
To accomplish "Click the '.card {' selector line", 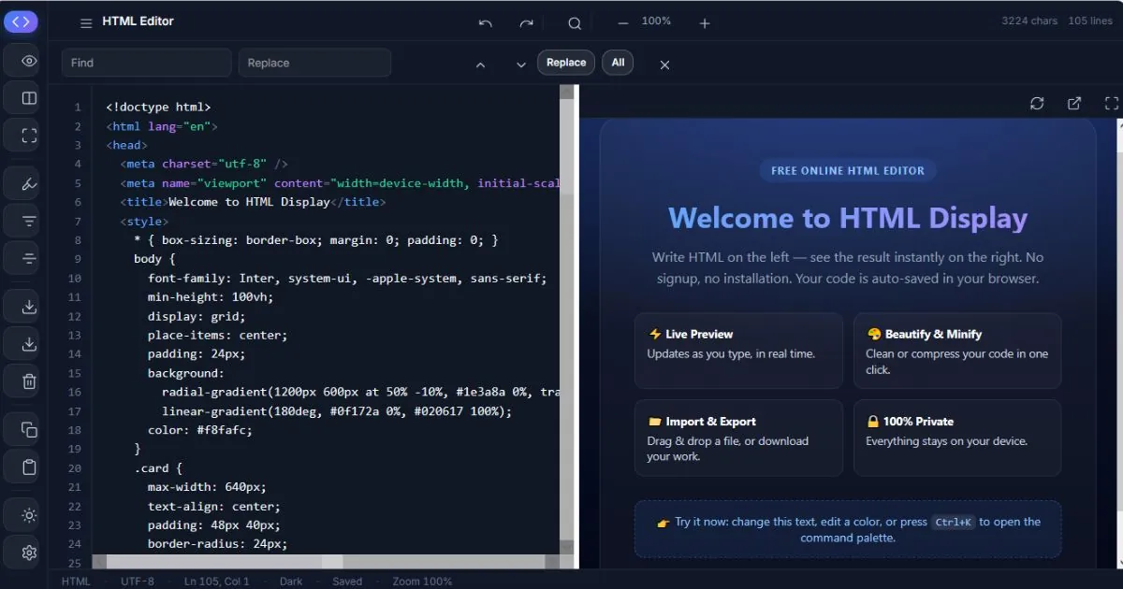I will click(x=158, y=467).
